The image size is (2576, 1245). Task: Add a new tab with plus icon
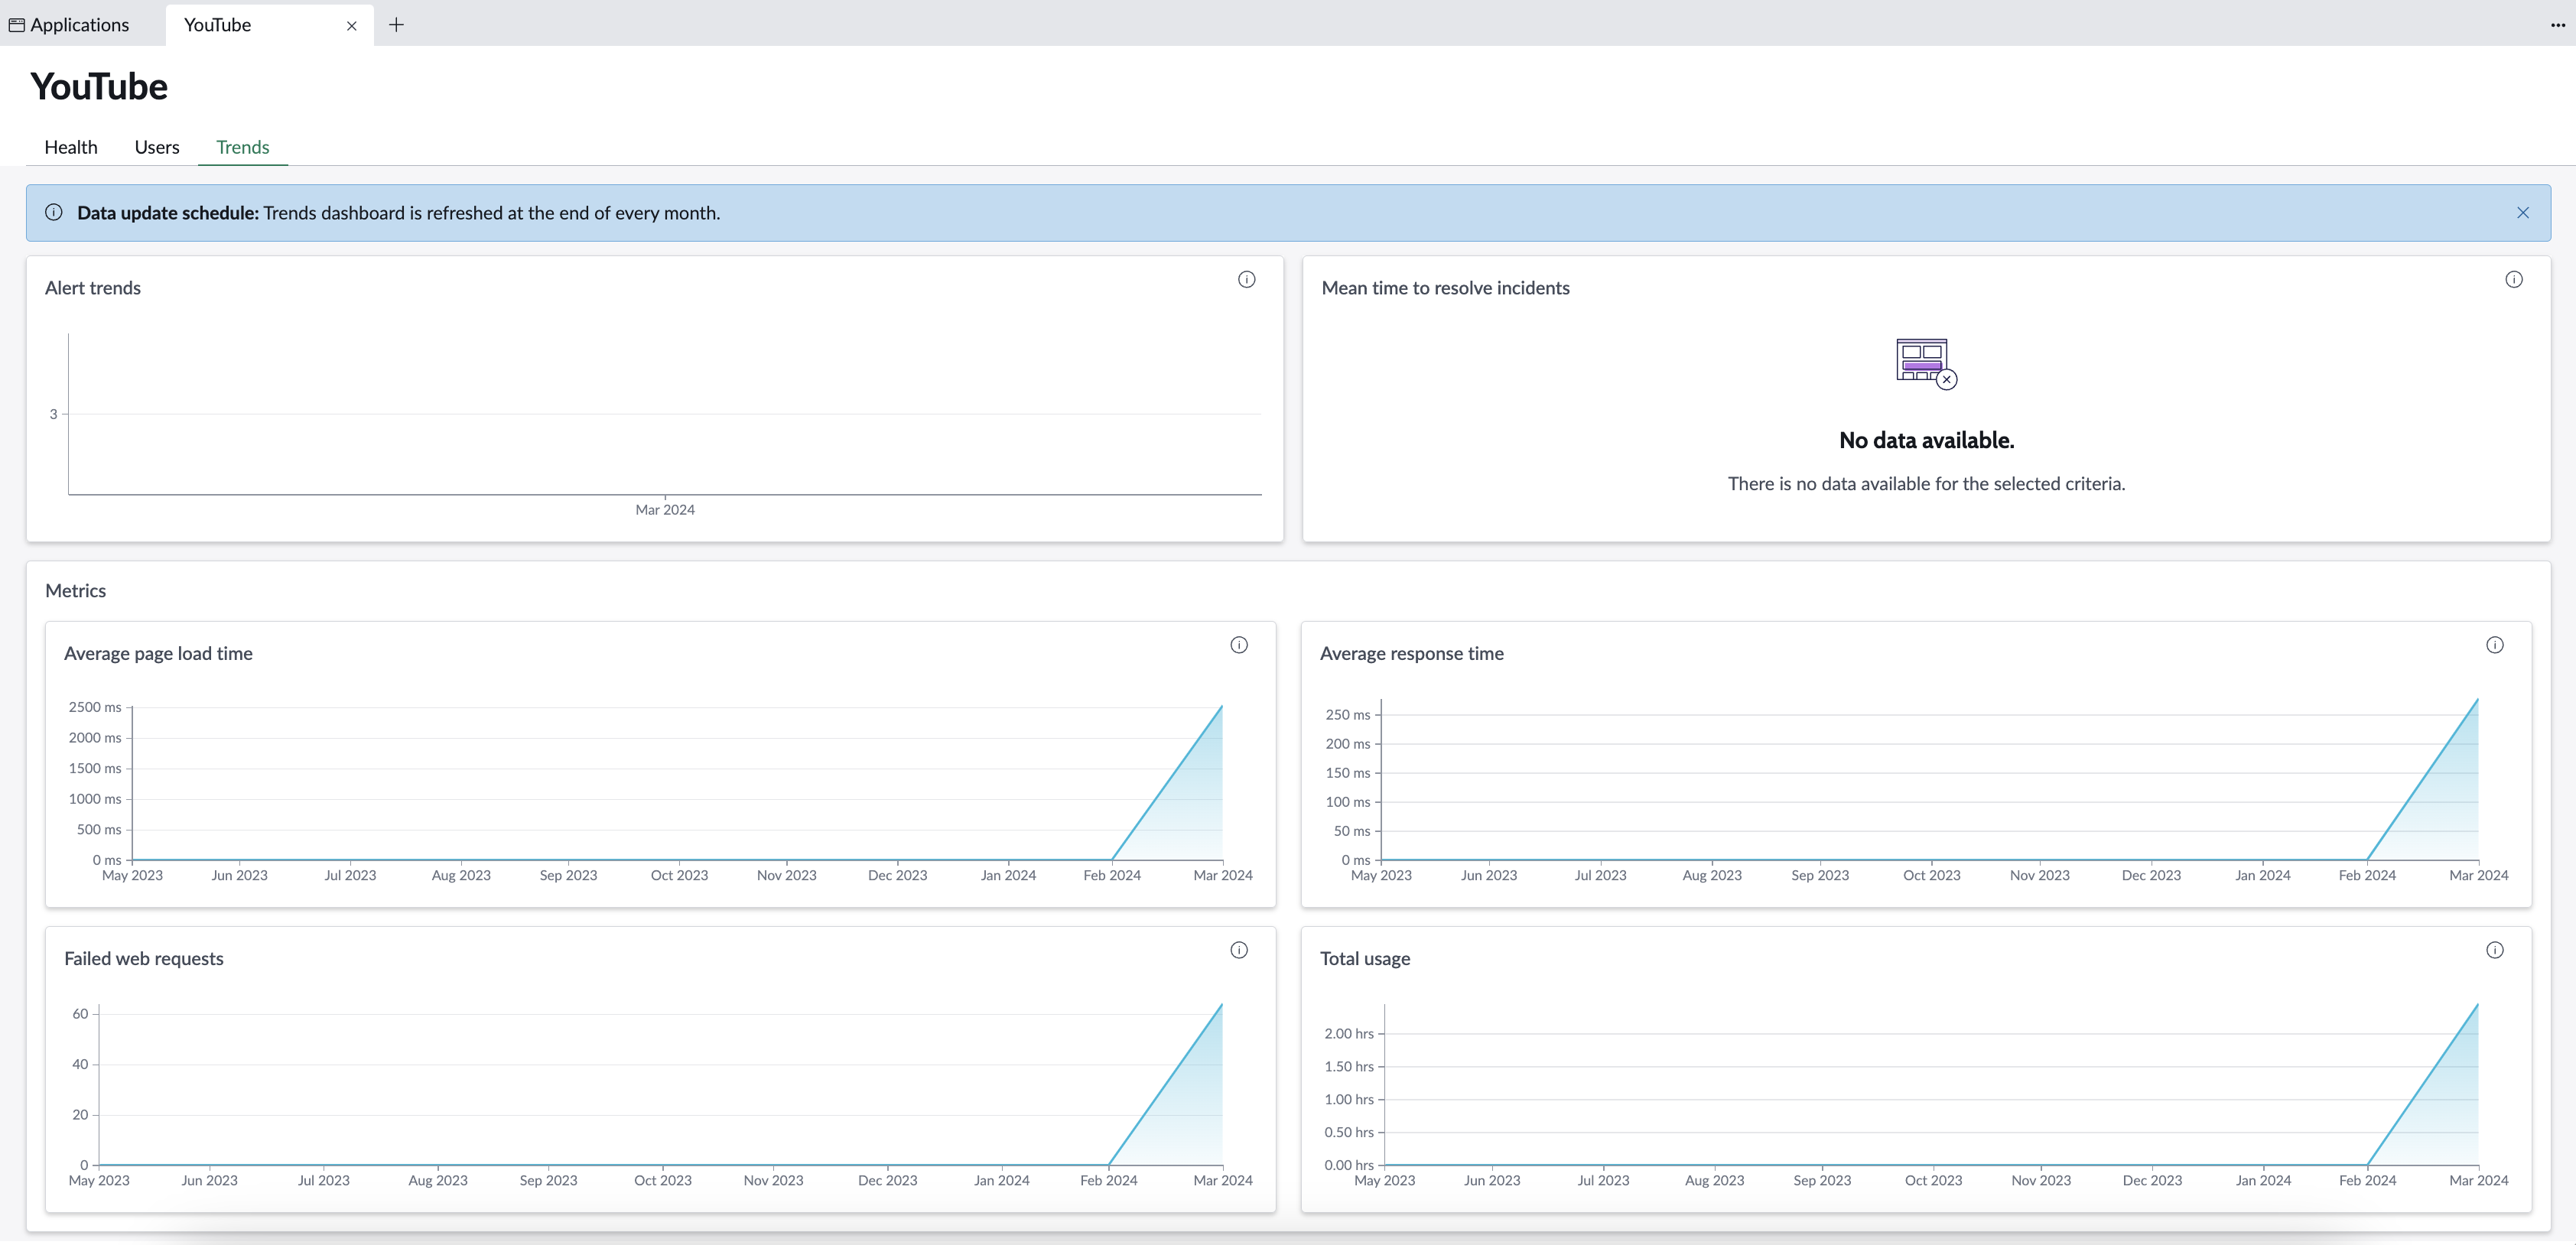tap(396, 25)
